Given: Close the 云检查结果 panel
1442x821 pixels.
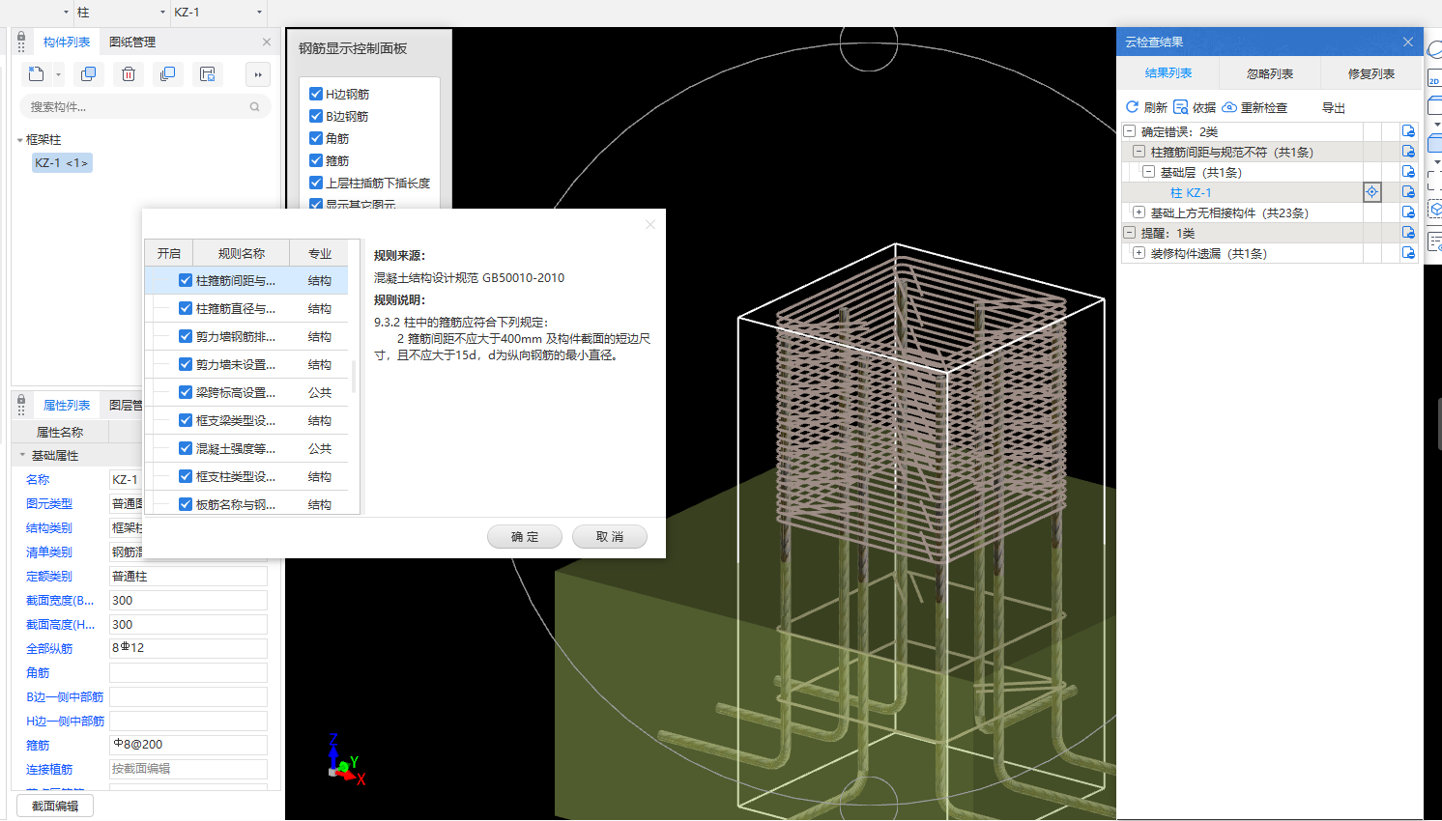Looking at the screenshot, I should [x=1408, y=42].
